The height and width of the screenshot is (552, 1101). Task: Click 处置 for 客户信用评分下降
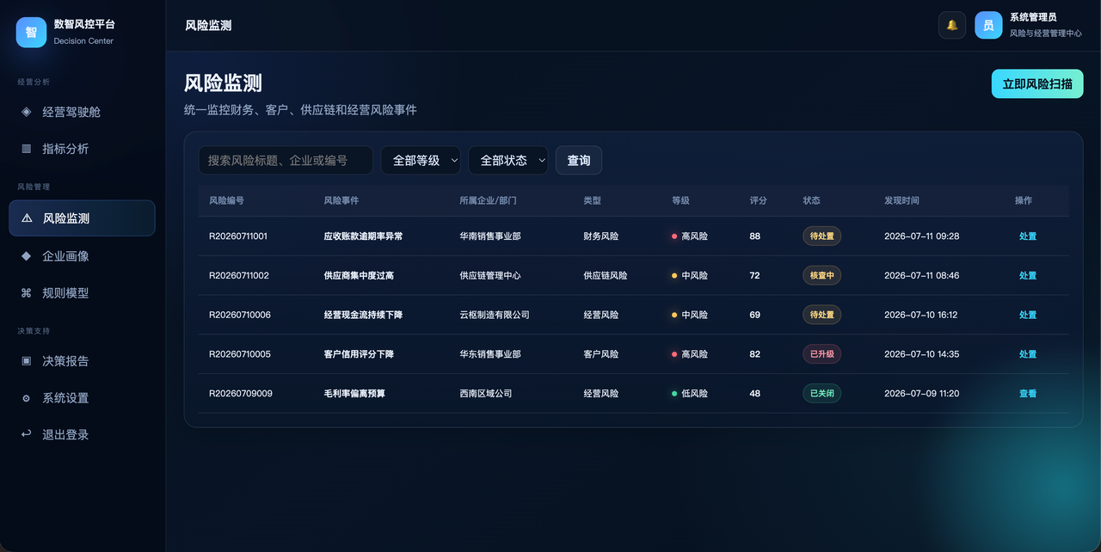pos(1028,354)
